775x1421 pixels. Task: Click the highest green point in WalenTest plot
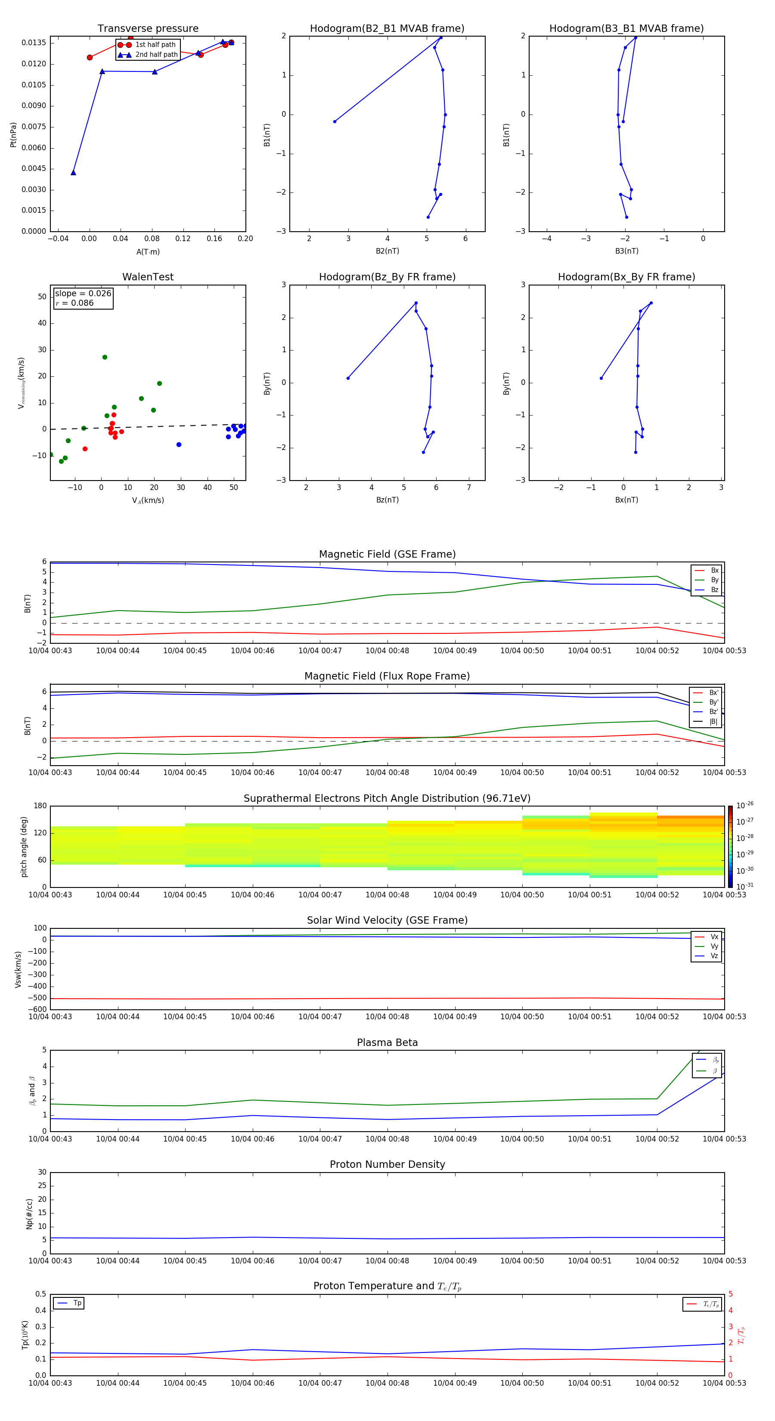pos(105,357)
